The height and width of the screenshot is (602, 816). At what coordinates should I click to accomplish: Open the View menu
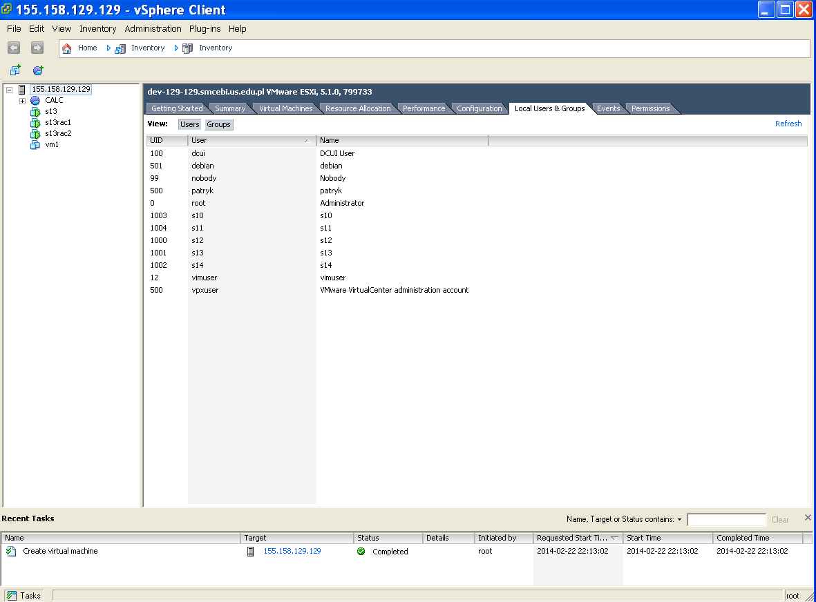pyautogui.click(x=61, y=28)
